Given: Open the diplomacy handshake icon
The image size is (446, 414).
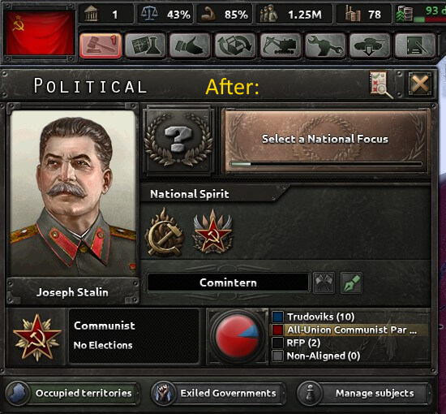Looking at the screenshot, I should (190, 45).
